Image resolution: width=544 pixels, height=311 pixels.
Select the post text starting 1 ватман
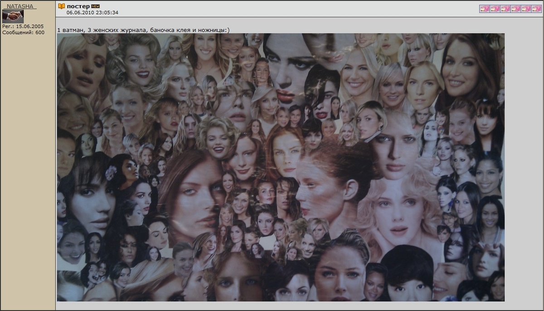[144, 30]
